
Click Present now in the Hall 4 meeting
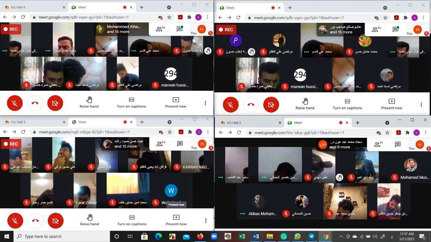175,103
